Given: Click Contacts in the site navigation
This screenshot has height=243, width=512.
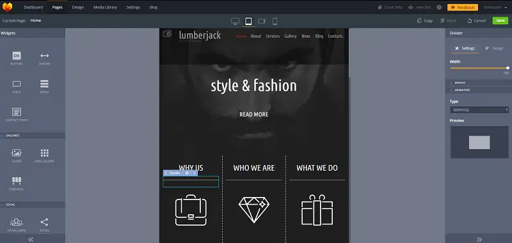Looking at the screenshot, I should (335, 36).
